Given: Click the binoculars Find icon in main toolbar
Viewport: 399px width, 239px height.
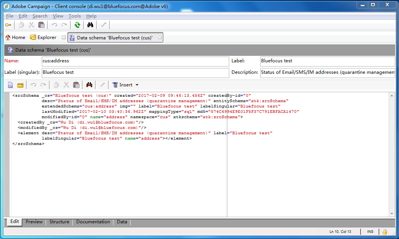Looking at the screenshot, I should point(90,25).
